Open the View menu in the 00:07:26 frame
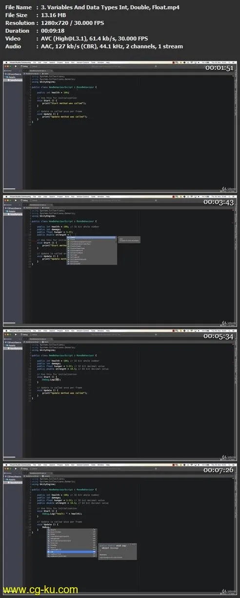This screenshot has height=598, width=240. point(45,465)
